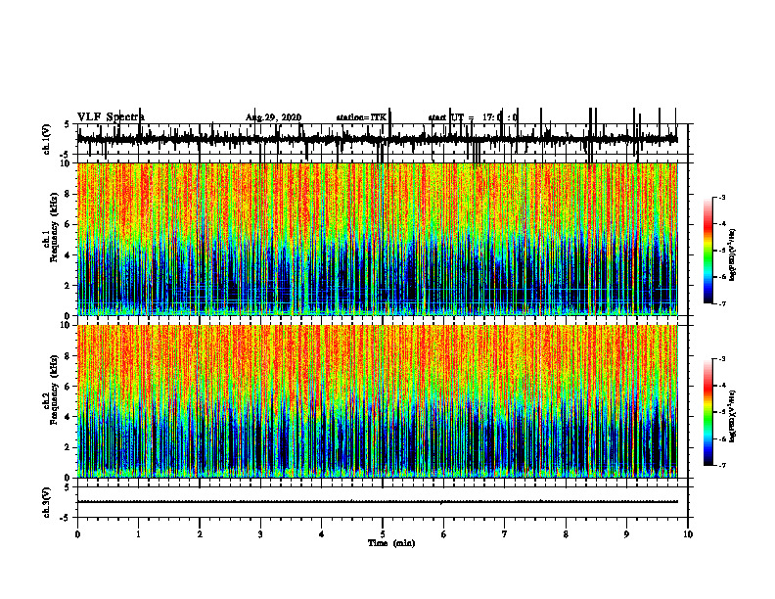Click the "1" tick on the time axis

click(x=138, y=534)
